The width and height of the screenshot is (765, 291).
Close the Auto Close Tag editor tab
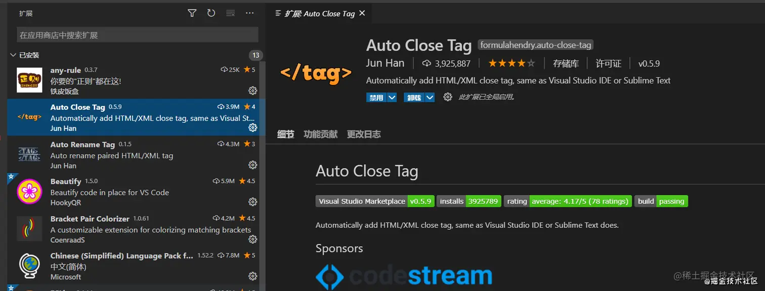click(x=362, y=13)
